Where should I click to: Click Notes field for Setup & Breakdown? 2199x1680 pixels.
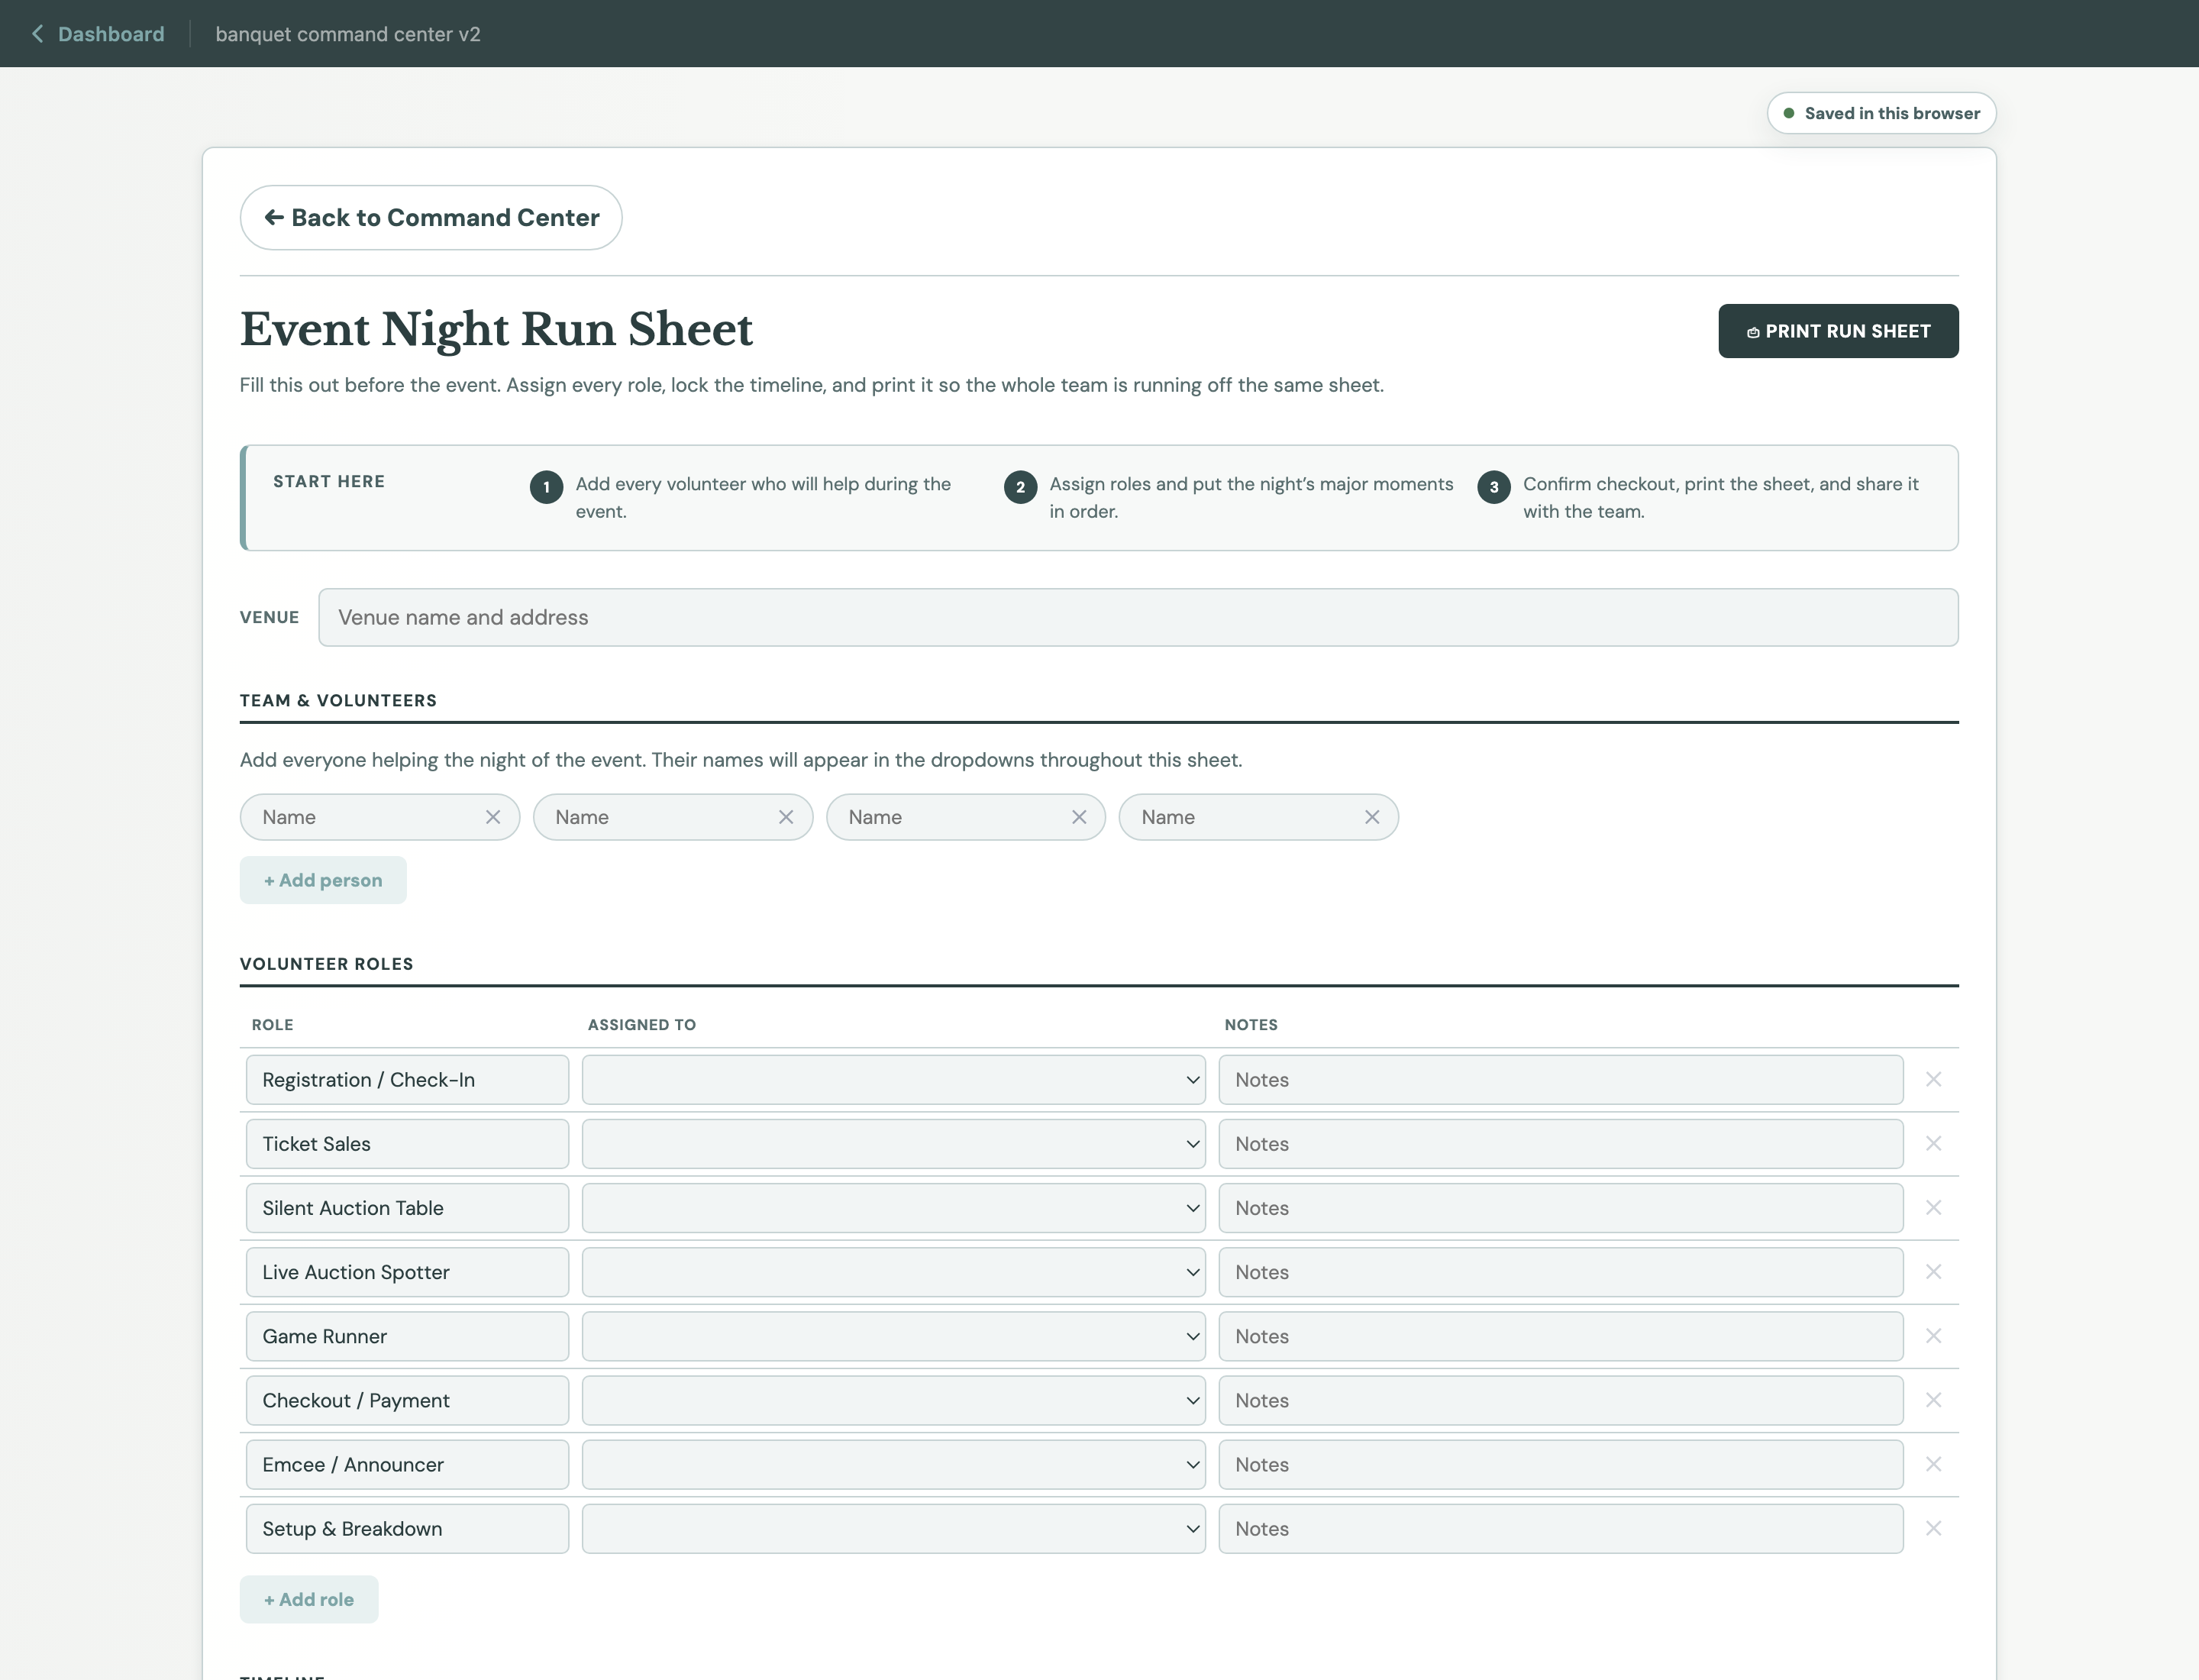coord(1560,1528)
